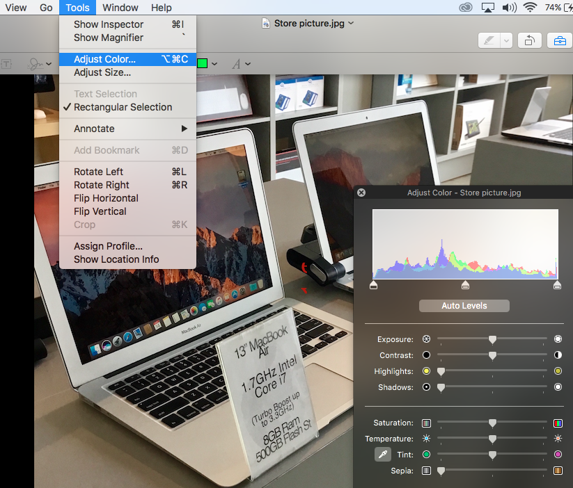The height and width of the screenshot is (488, 573).
Task: Open the Sign signature tool
Action: coord(36,64)
